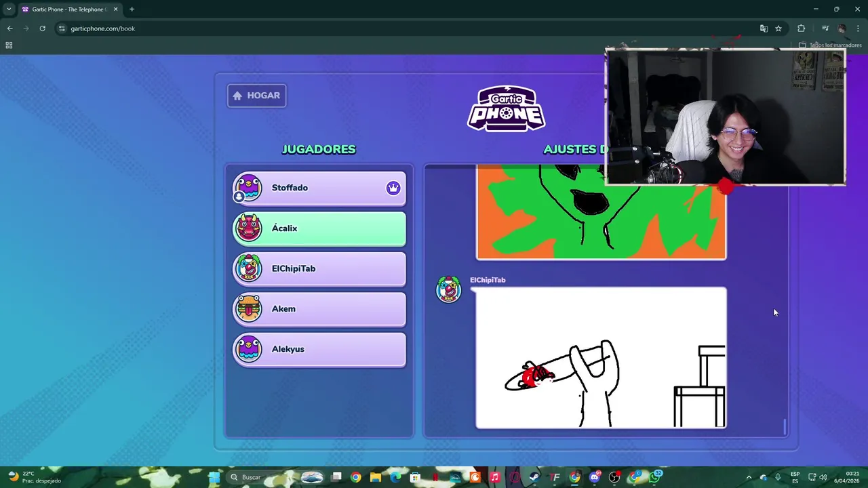Show hidden system tray icons

[749, 477]
